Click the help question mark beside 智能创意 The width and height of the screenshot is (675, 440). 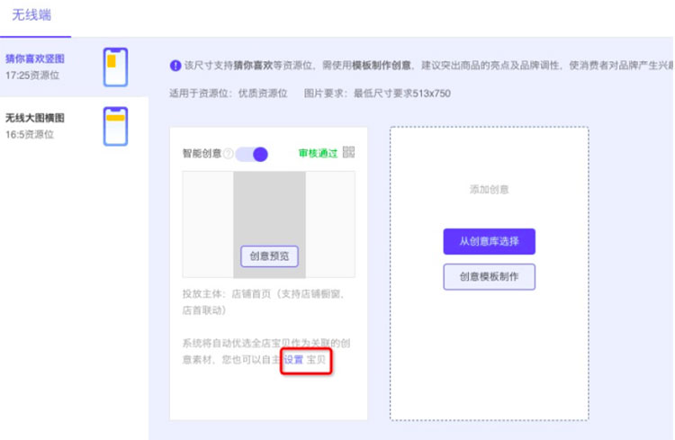tap(228, 154)
